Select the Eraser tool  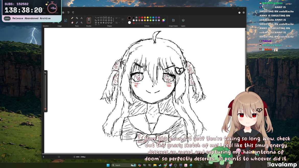pos(72,22)
